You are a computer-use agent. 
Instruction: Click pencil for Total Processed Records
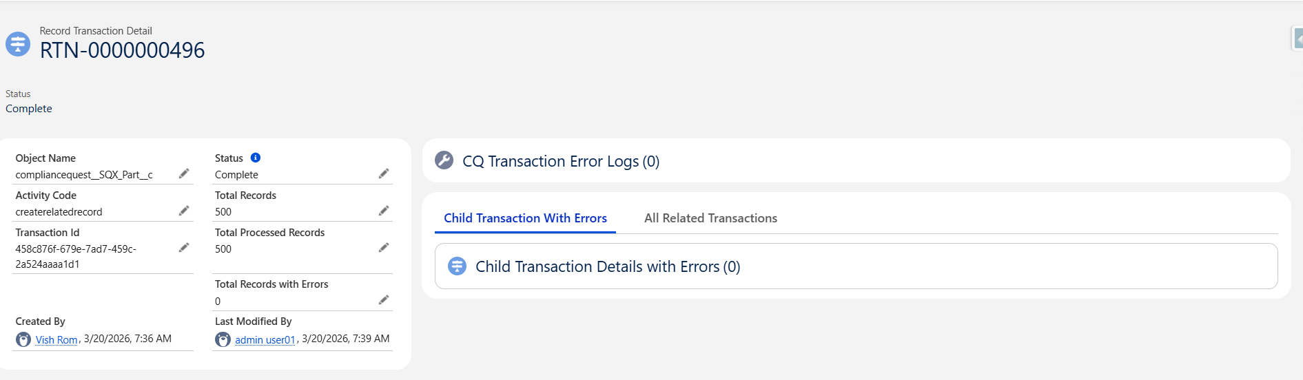tap(384, 248)
